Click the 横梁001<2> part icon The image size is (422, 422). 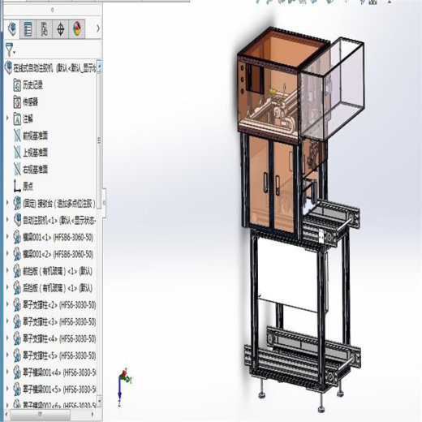click(17, 254)
